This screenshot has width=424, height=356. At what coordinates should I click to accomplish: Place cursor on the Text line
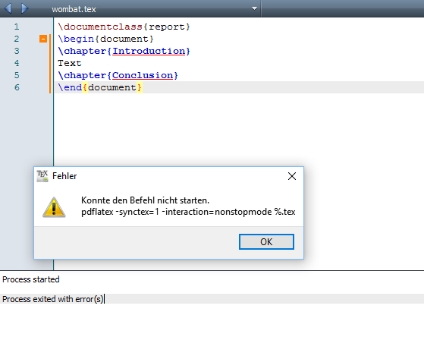click(x=70, y=63)
